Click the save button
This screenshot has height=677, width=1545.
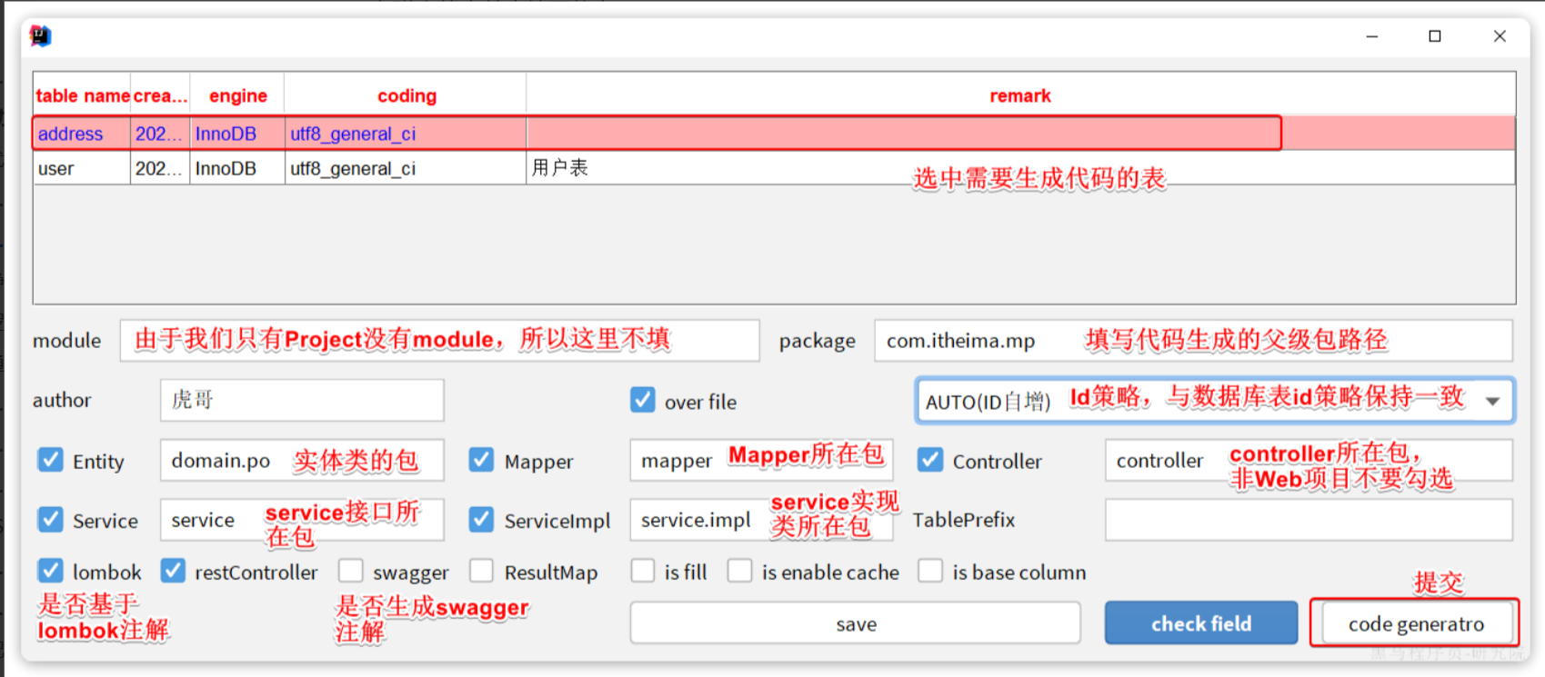pos(856,623)
